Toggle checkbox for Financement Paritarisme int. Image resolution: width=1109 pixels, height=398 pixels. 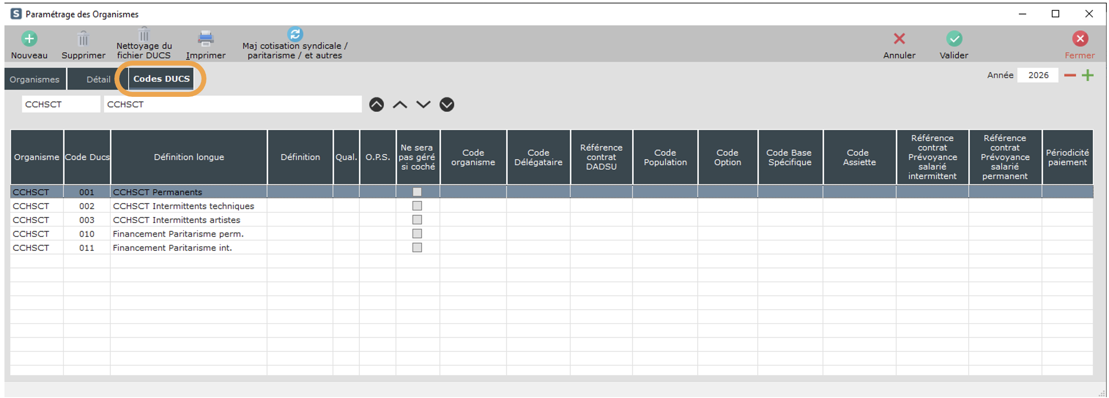click(417, 248)
